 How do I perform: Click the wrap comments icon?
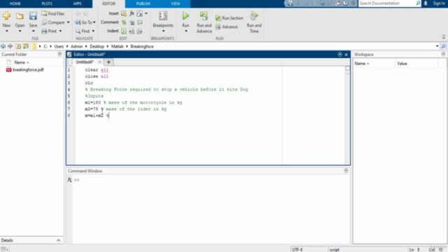(x=140, y=22)
